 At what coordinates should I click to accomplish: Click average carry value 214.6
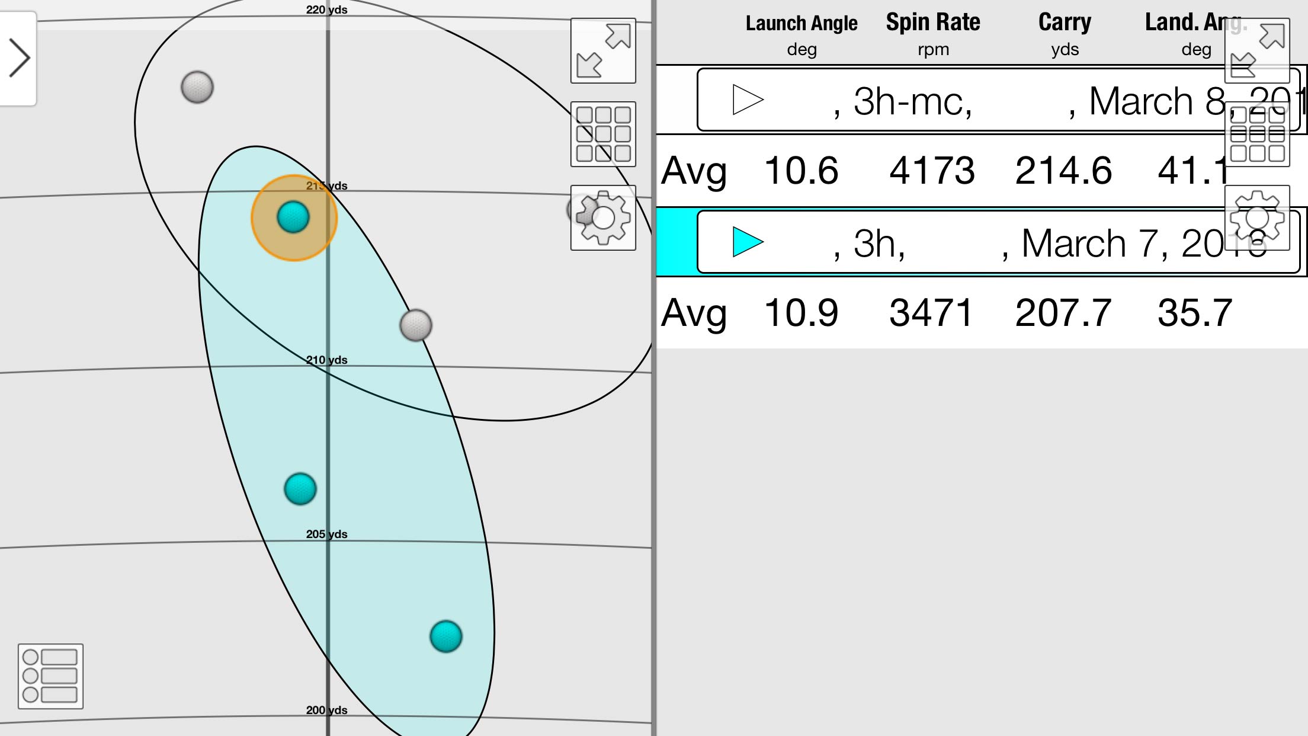click(x=1063, y=171)
